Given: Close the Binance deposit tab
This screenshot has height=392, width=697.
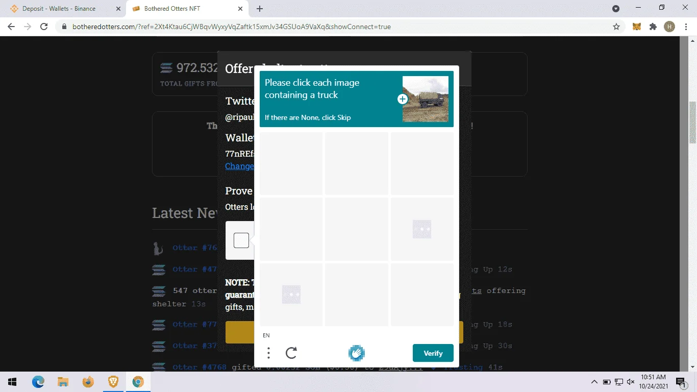Looking at the screenshot, I should [118, 9].
